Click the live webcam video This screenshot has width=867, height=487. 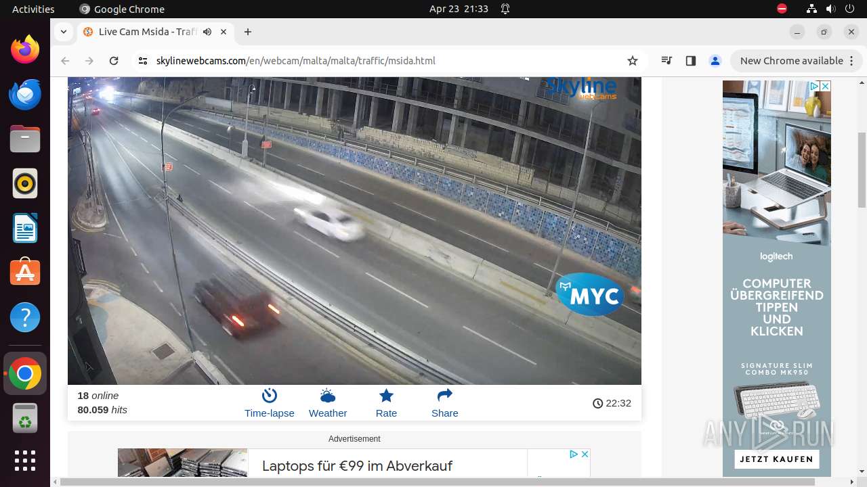(x=354, y=231)
